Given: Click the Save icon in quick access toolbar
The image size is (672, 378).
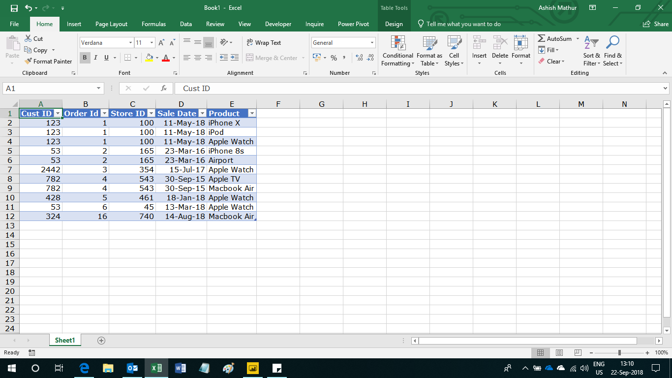Looking at the screenshot, I should pyautogui.click(x=14, y=8).
